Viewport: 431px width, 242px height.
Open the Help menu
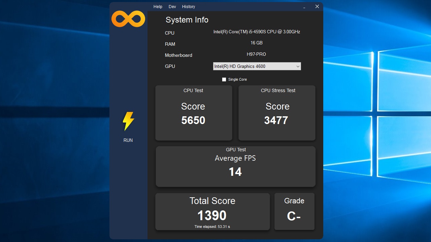[x=158, y=7]
